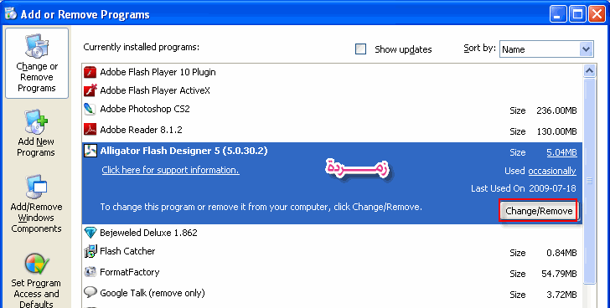Image resolution: width=610 pixels, height=308 pixels.
Task: Click the Last Used On 2009-07-18 text
Action: tap(523, 188)
